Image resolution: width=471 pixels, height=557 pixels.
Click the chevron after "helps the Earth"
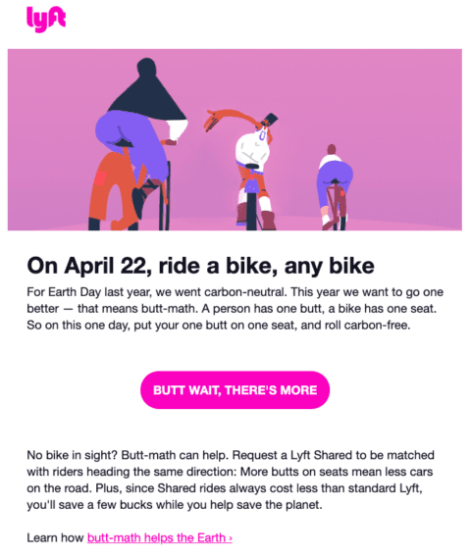pos(231,538)
